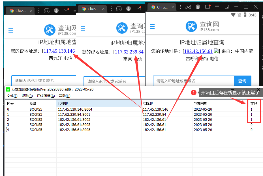This screenshot has width=263, height=176.
Task: Open the blue hamburger menu on the leftmost iP138 page
Action: tap(11, 30)
